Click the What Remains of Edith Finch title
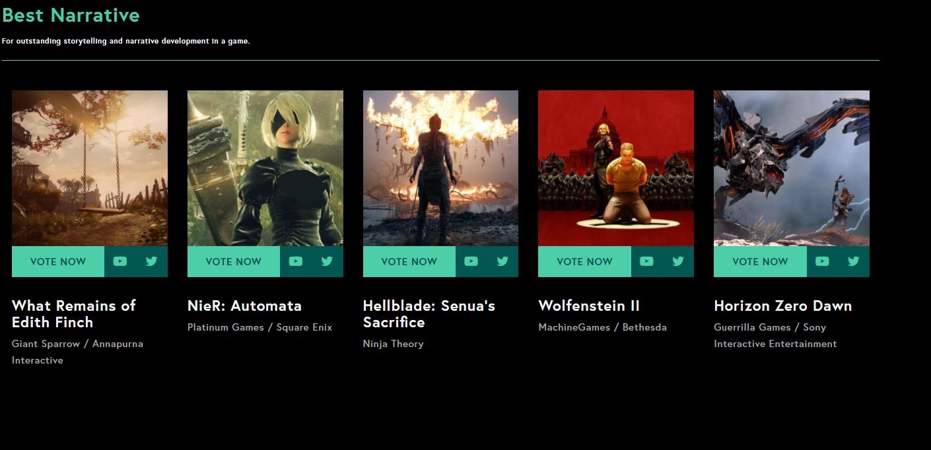 pyautogui.click(x=74, y=314)
